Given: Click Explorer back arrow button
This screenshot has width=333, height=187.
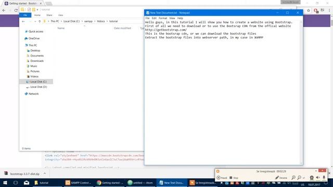Looking at the screenshot, I should click(23, 21).
